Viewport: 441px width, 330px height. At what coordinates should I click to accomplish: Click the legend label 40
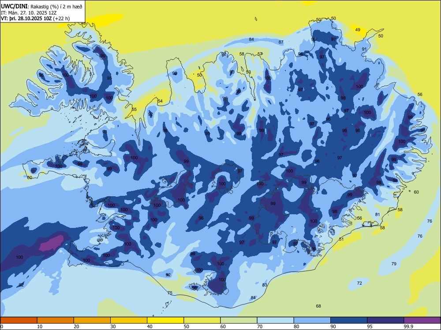(150, 326)
